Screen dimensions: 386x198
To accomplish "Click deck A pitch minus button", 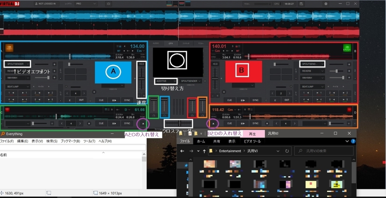I will pos(139,96).
